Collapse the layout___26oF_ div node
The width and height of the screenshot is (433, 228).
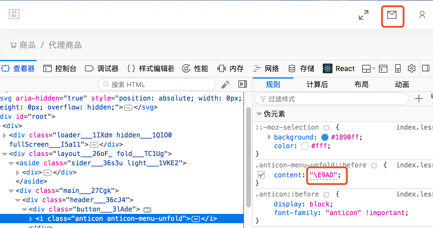click(x=5, y=154)
